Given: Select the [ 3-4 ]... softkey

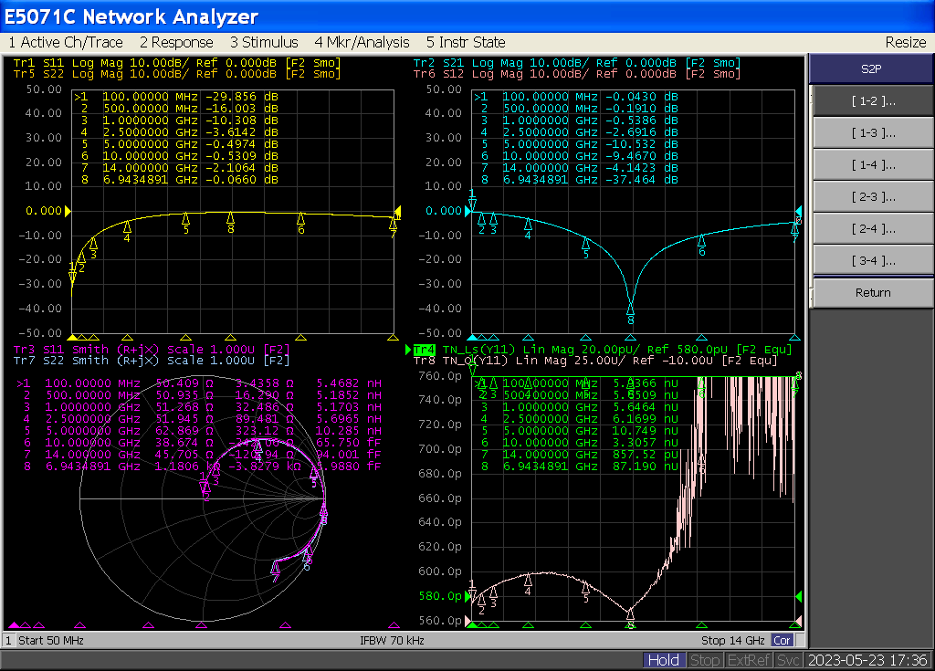Looking at the screenshot, I should click(874, 260).
